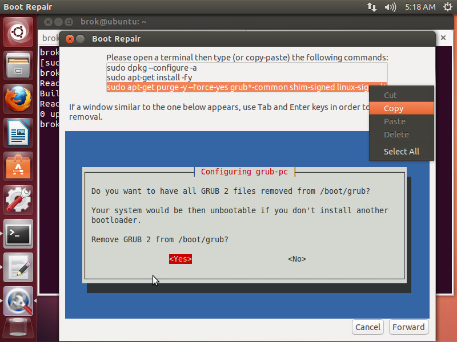Open the network connections indicator
The image size is (457, 342).
372,7
